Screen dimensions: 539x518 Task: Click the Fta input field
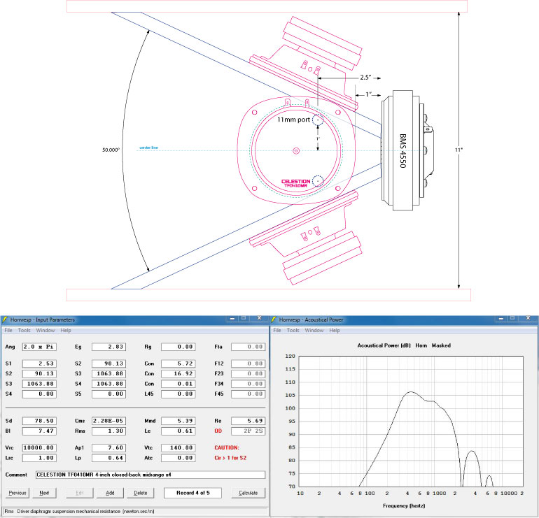[x=248, y=347]
